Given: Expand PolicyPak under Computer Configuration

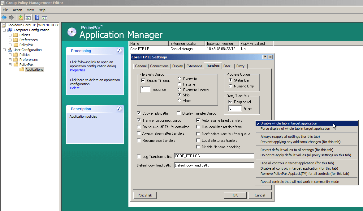Looking at the screenshot, I should pos(10,45).
